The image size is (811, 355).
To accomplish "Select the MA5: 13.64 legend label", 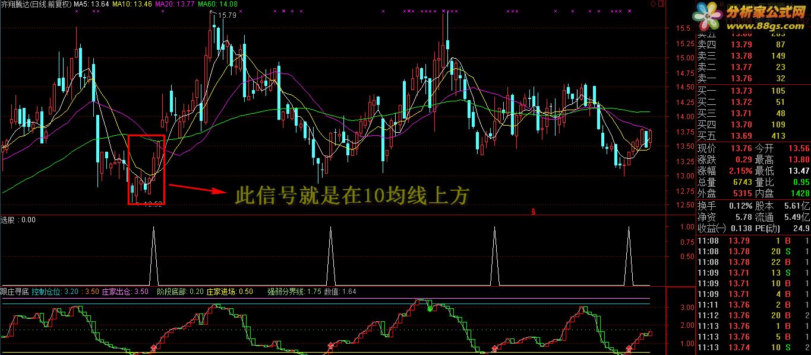I will [x=91, y=5].
